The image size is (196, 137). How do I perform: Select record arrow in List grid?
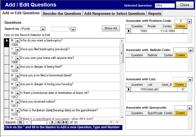point(128,90)
